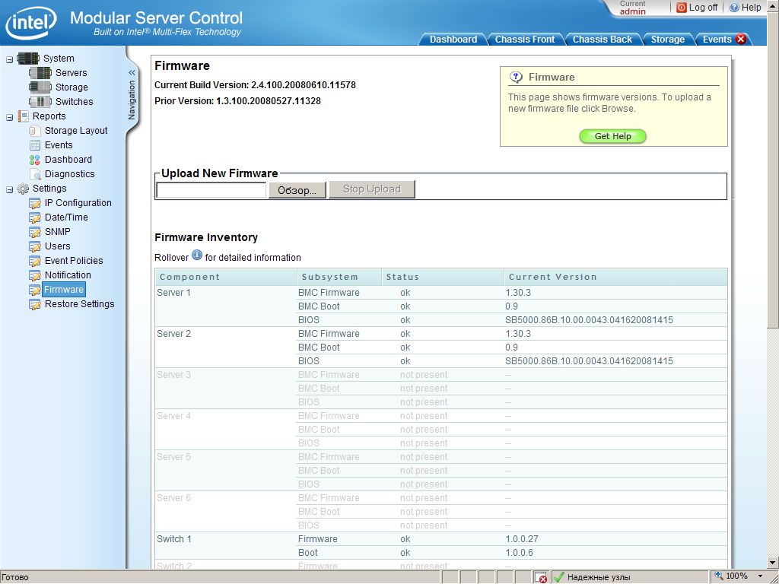Switch to the Chassis Front tab
This screenshot has height=584, width=779.
click(525, 40)
